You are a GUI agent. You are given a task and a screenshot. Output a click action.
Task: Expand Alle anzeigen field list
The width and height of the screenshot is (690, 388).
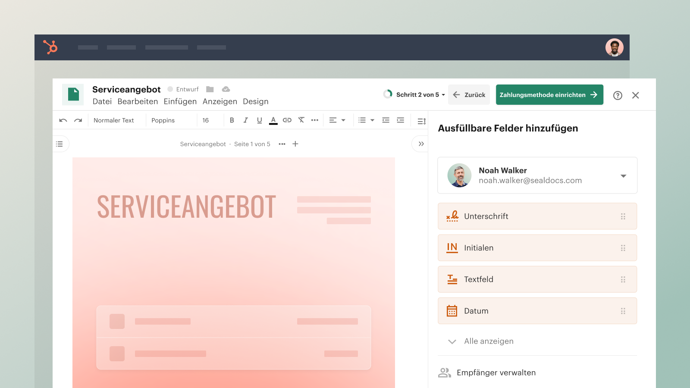(x=488, y=341)
